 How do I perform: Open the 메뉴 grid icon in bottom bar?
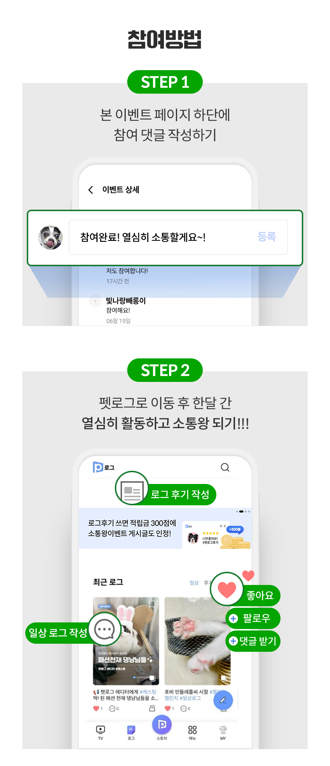click(192, 732)
